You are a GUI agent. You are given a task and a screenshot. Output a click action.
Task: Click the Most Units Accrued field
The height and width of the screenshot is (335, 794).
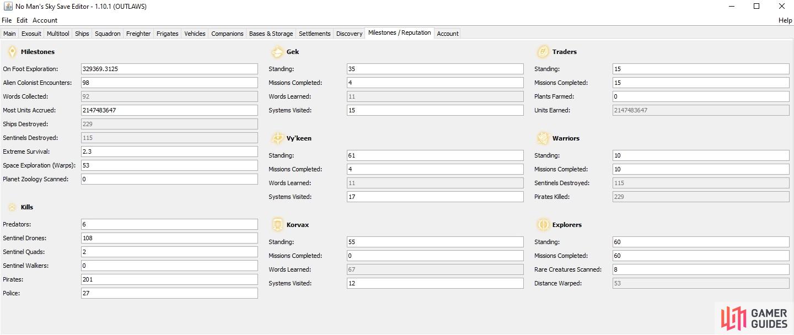tap(169, 110)
